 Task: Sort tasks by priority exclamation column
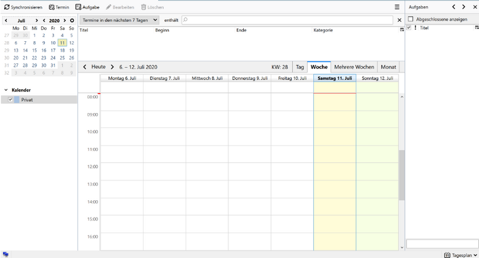click(x=415, y=28)
